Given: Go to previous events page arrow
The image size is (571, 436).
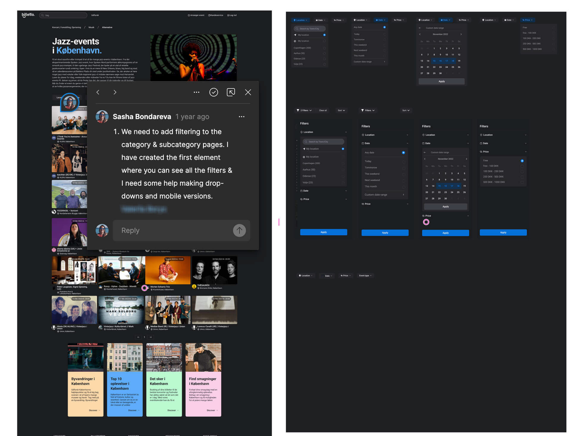Looking at the screenshot, I should click(138, 337).
